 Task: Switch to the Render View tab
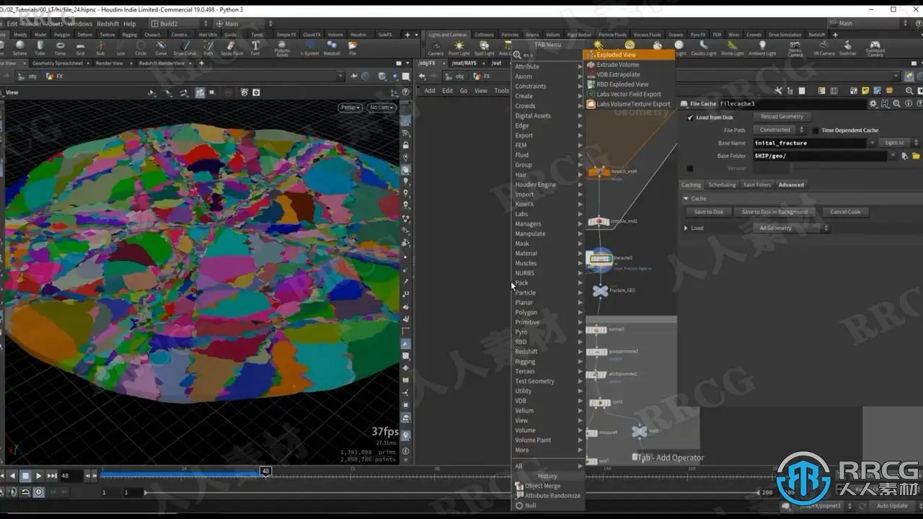pos(110,63)
